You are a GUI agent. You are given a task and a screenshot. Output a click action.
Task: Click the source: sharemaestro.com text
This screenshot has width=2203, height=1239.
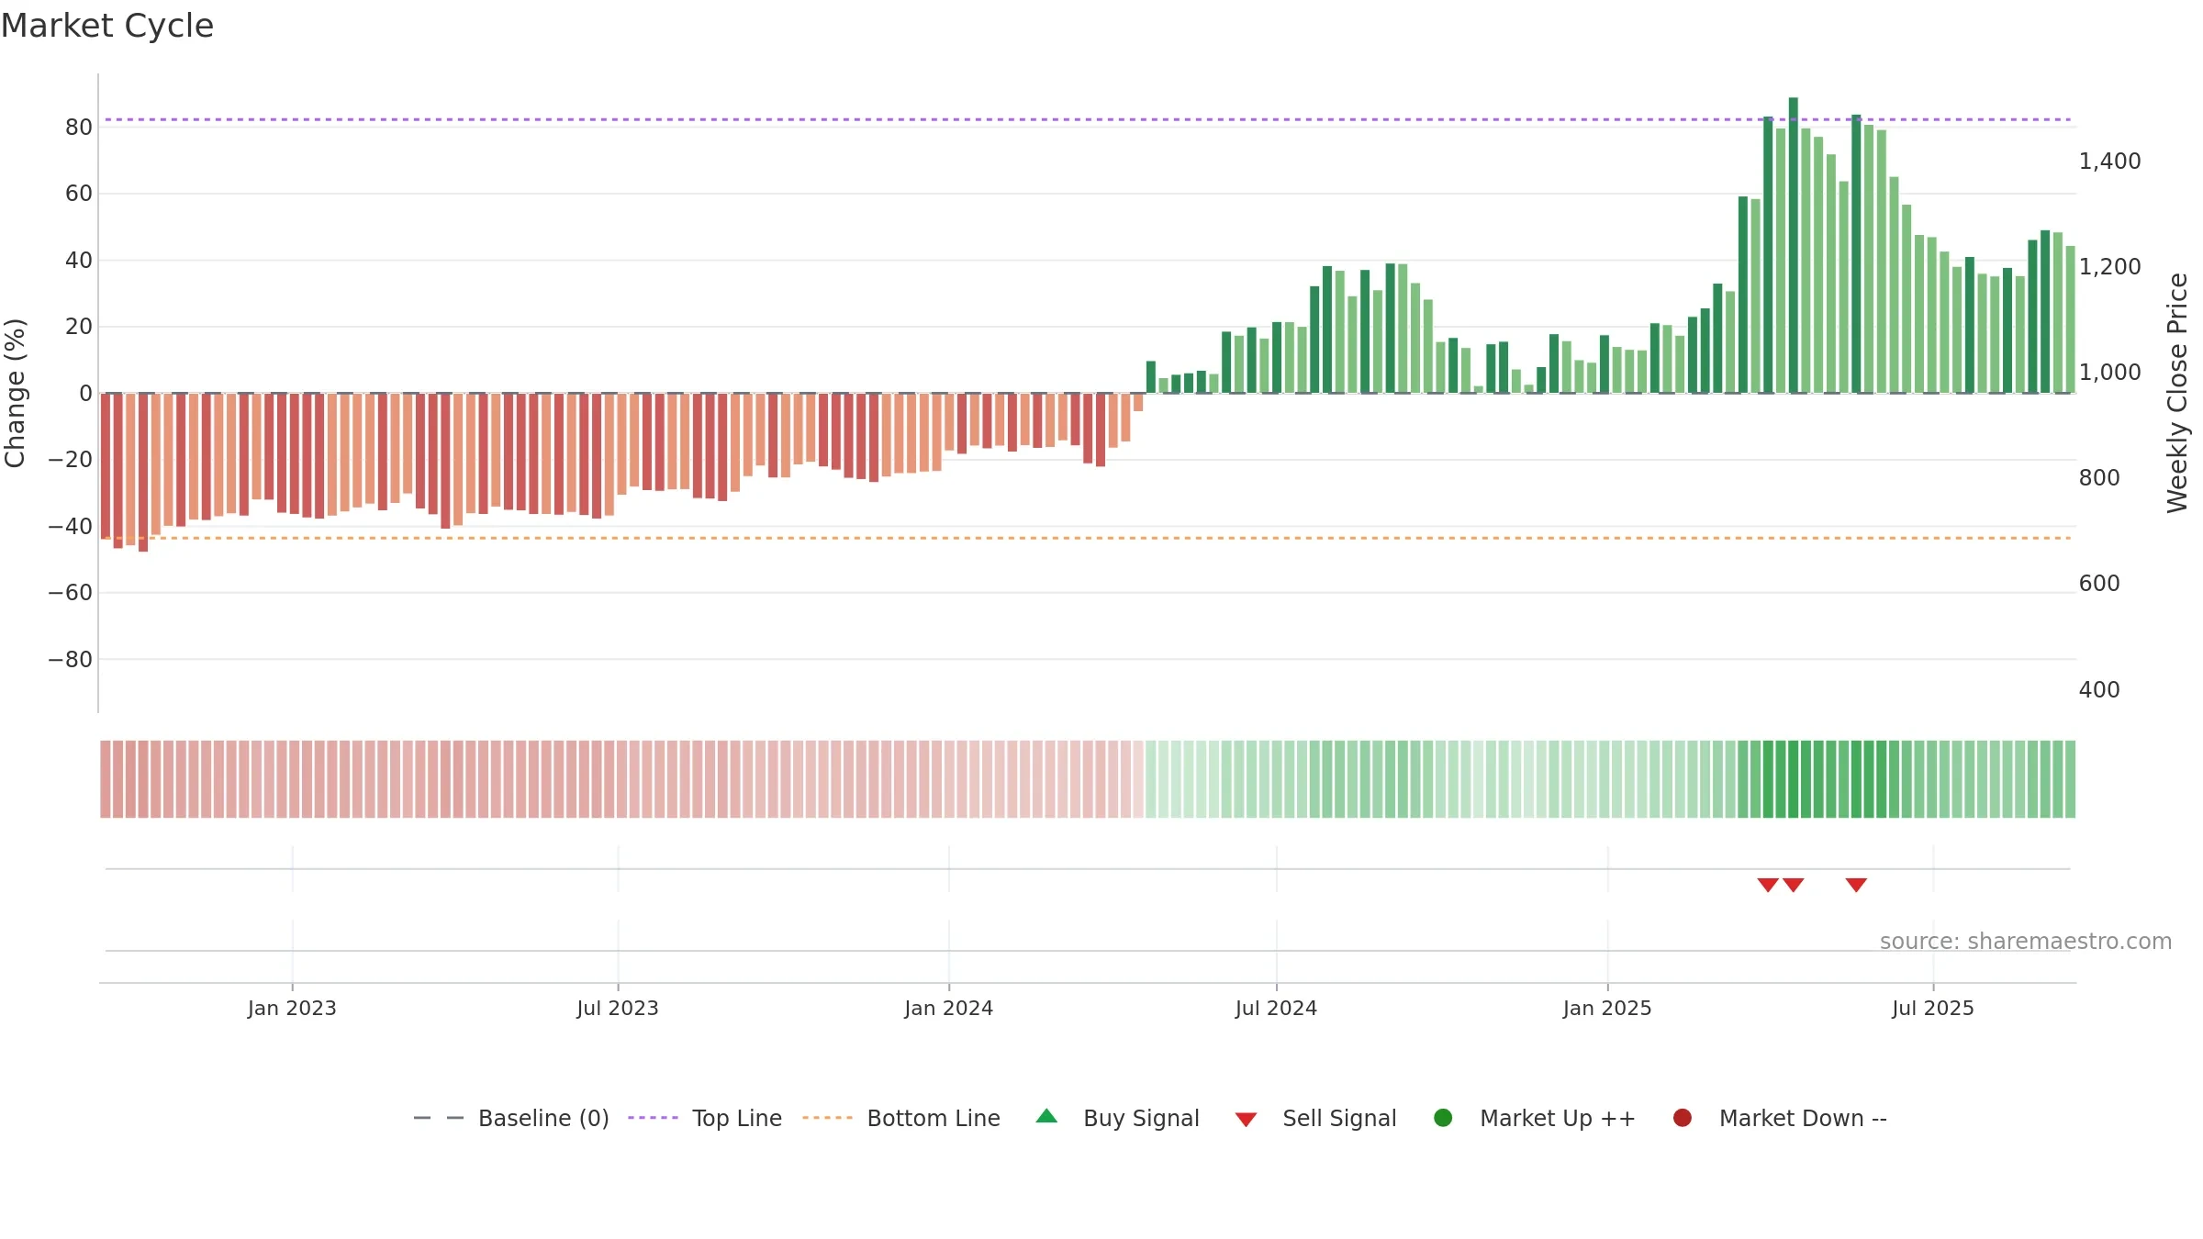pos(2026,942)
